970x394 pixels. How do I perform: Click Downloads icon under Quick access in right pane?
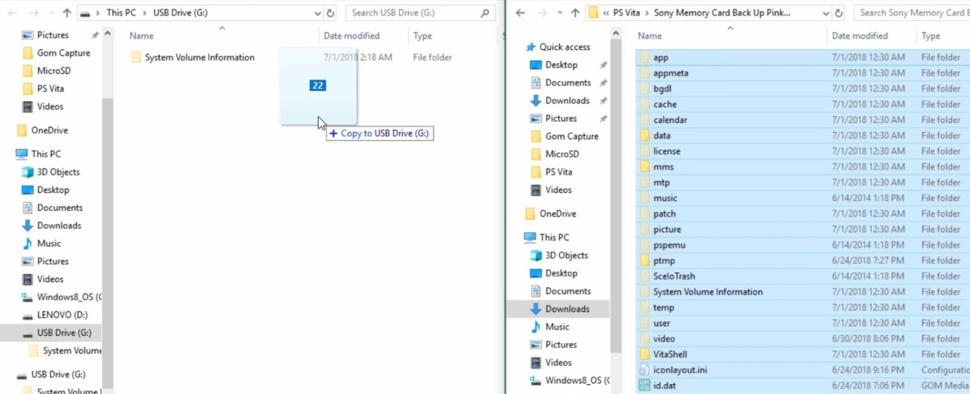536,101
